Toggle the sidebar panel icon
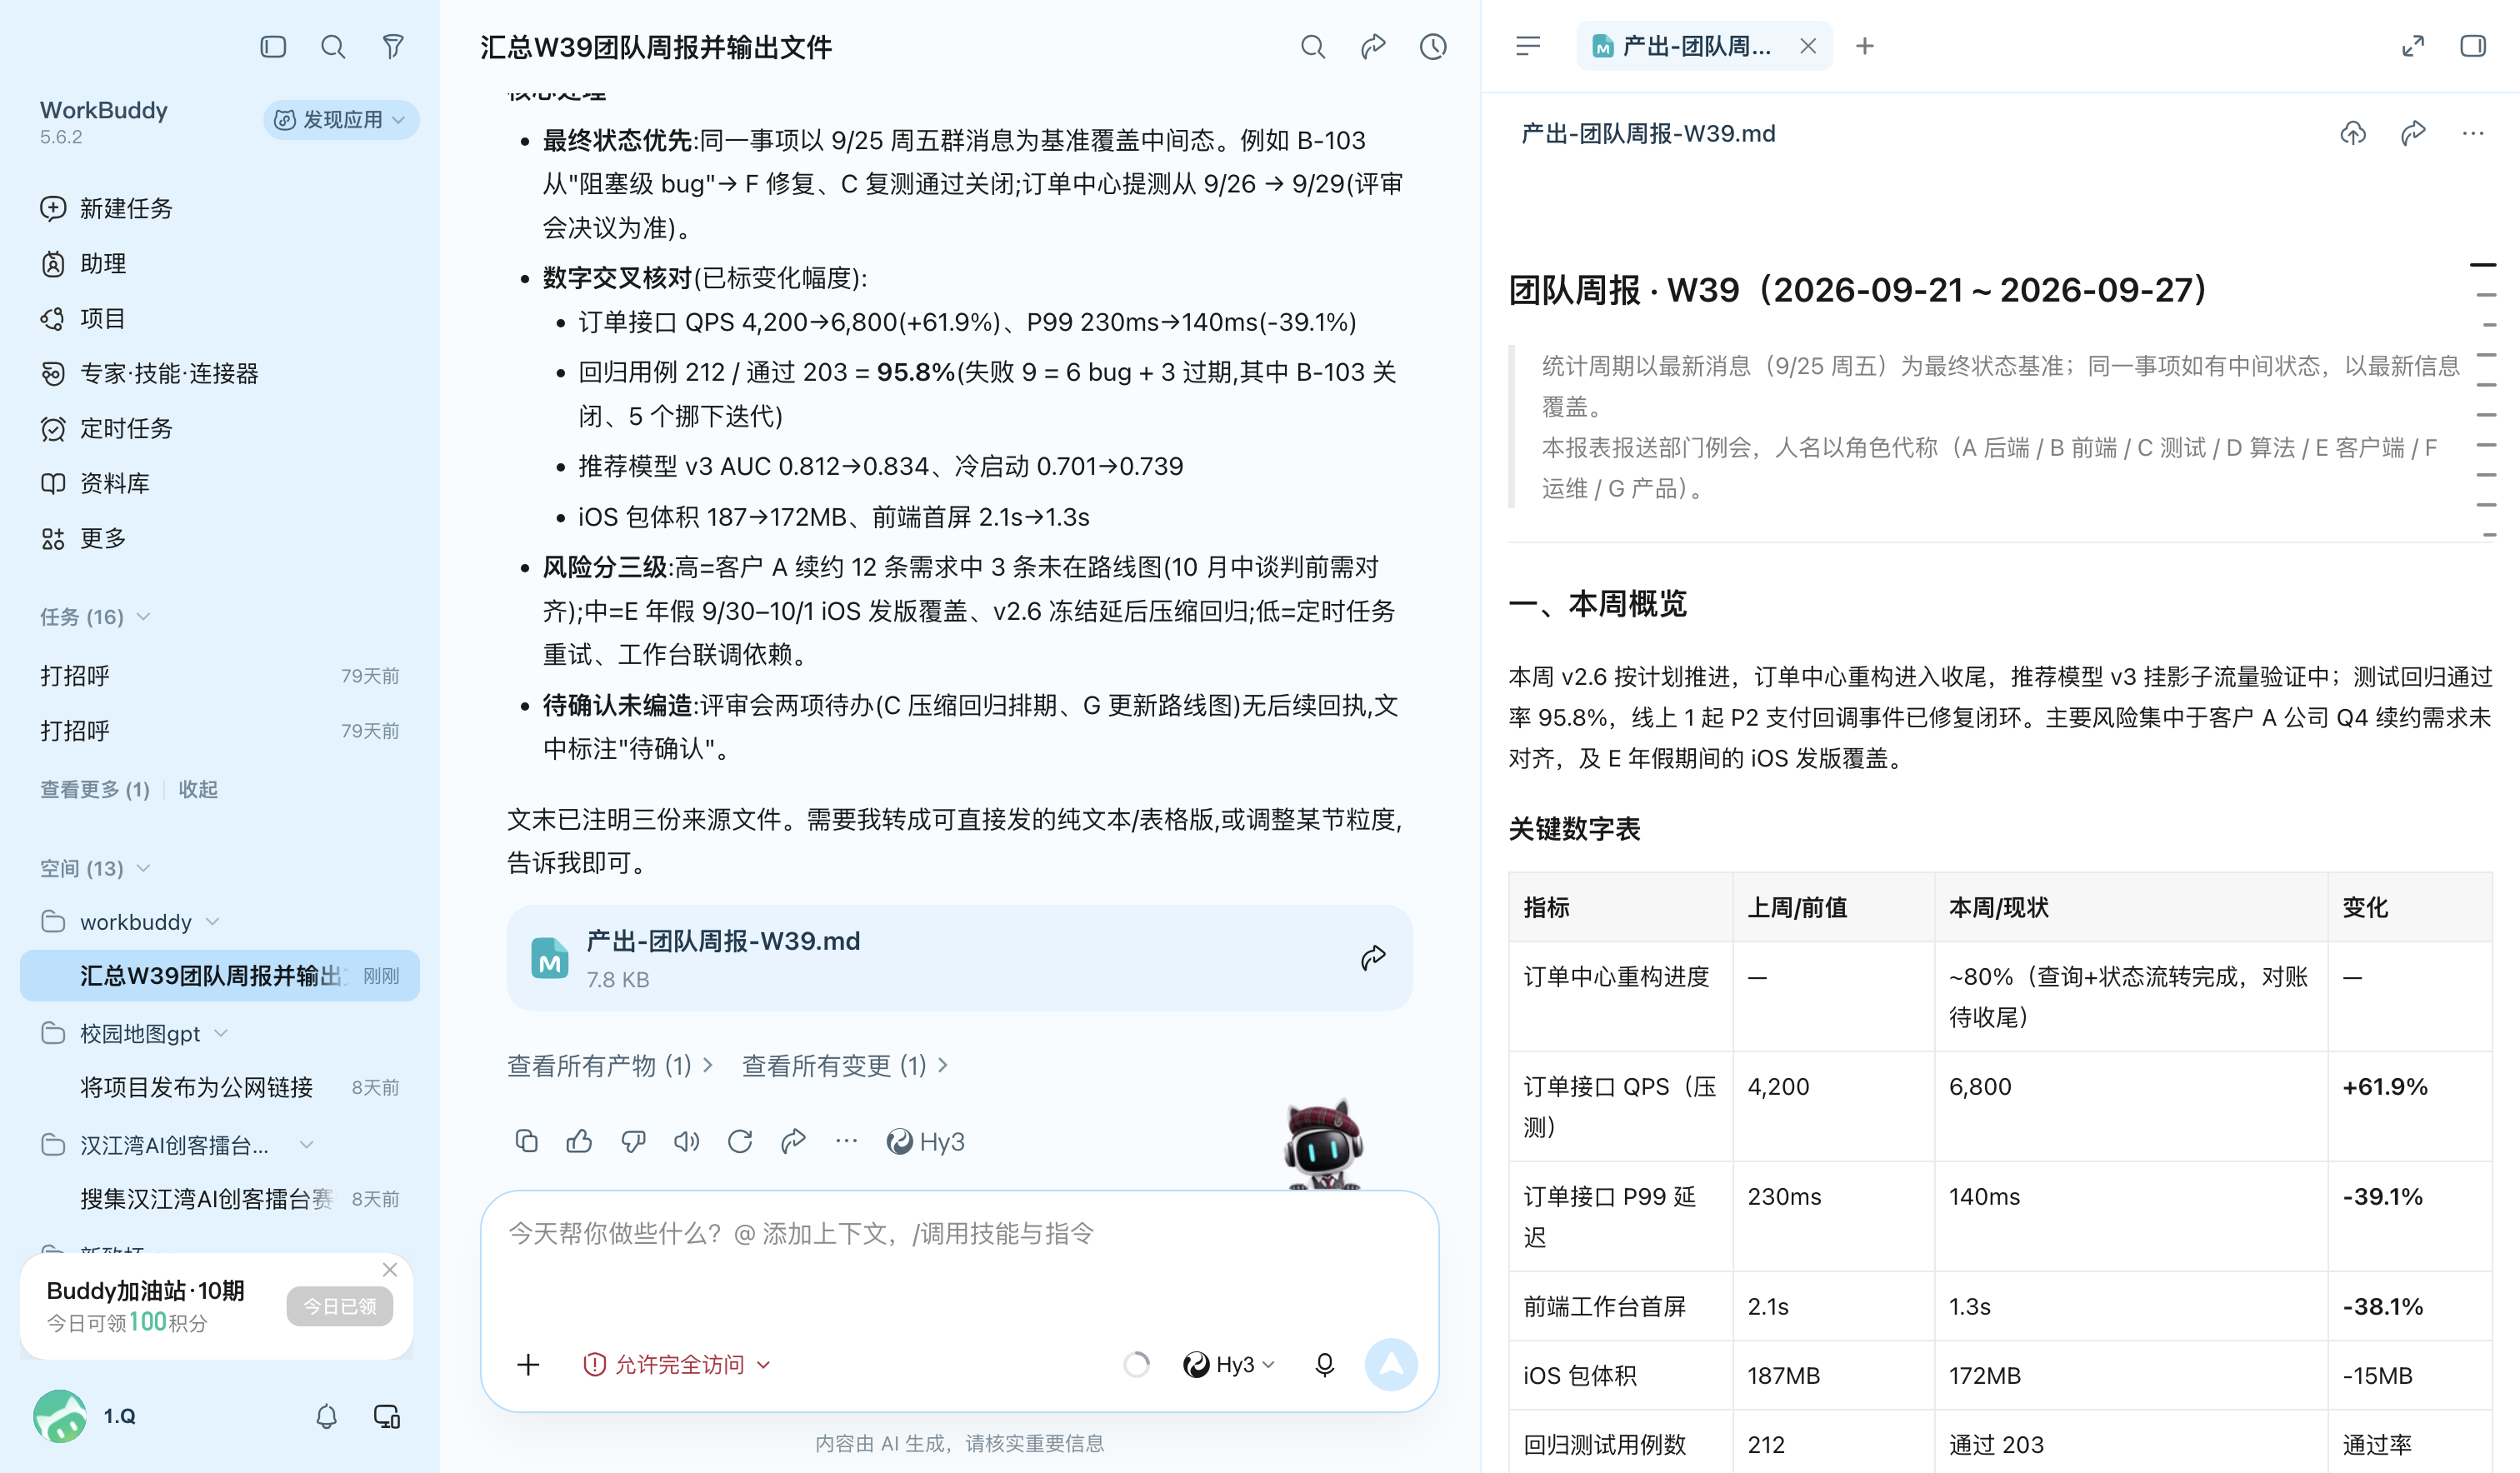 point(273,47)
